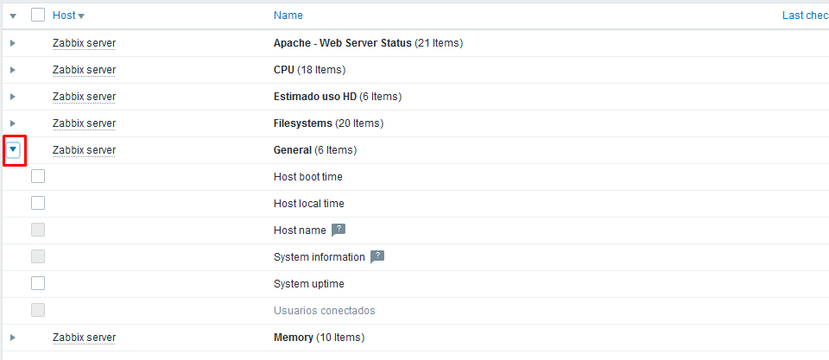
Task: Expand the CPU items group
Action: 13,70
